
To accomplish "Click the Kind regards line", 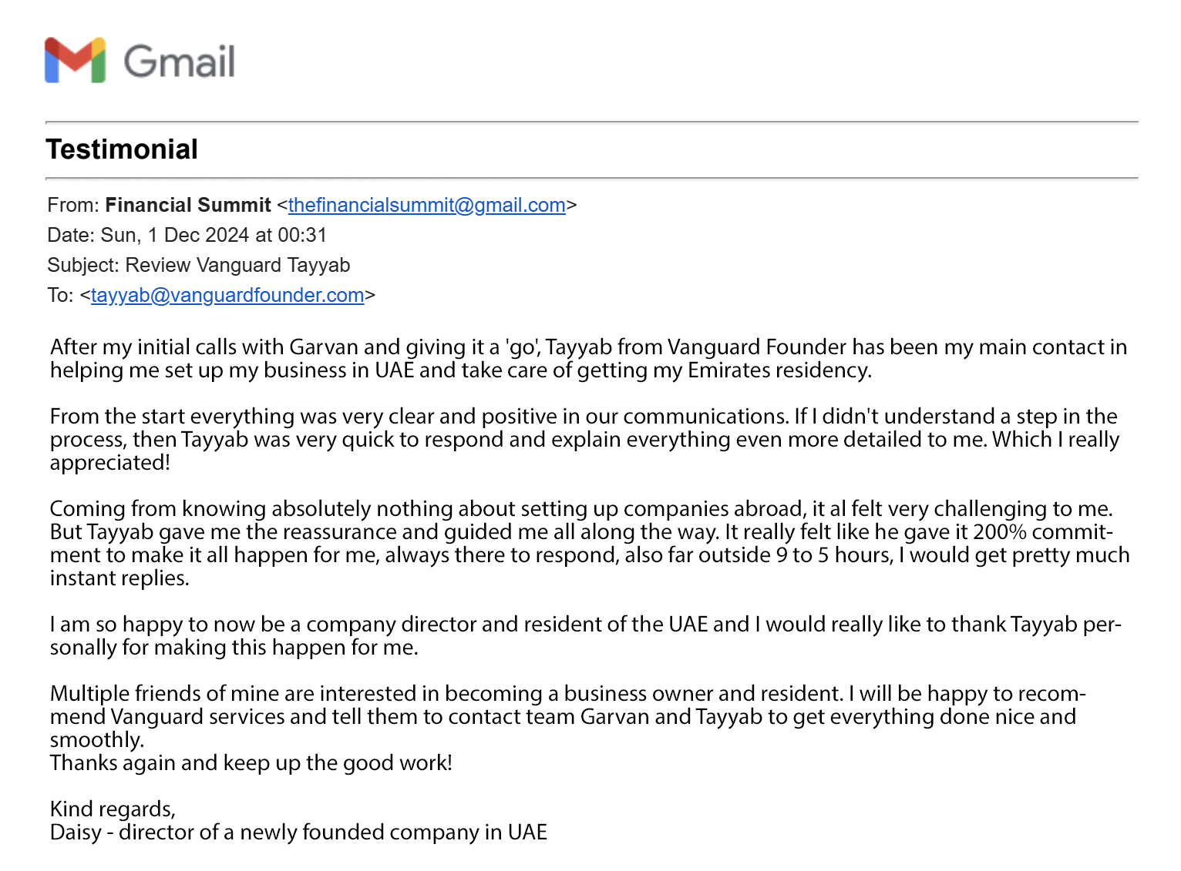I will [113, 809].
